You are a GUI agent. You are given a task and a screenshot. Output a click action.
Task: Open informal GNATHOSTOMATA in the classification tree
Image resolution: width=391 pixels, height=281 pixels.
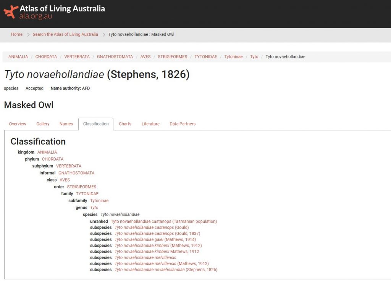tap(76, 173)
